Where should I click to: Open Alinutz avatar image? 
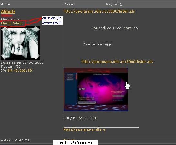tap(20, 43)
